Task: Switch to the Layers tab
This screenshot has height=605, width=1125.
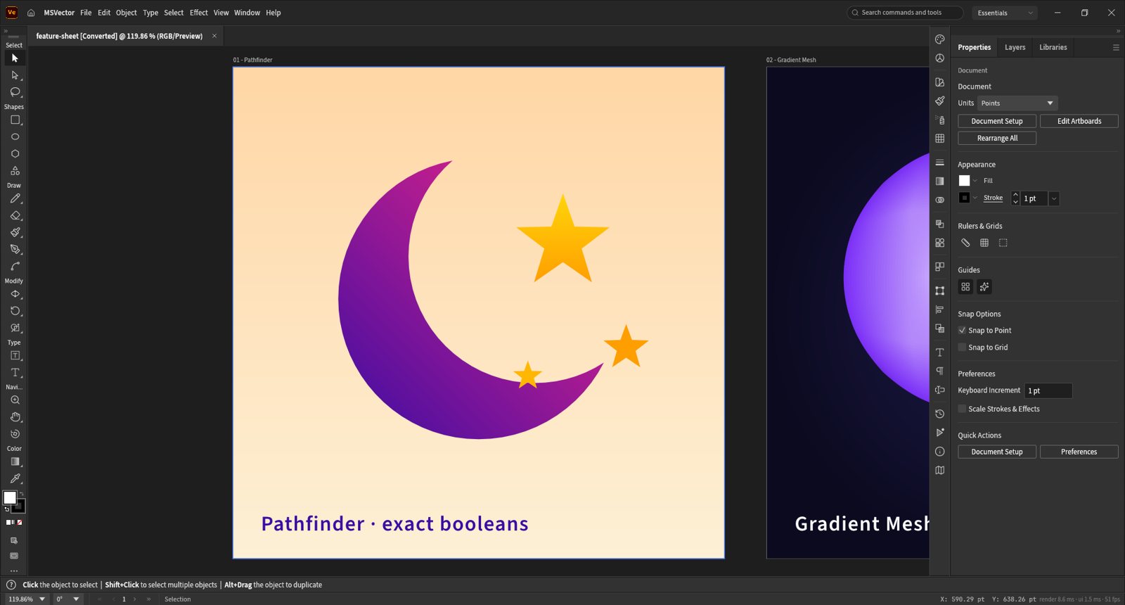Action: click(1015, 47)
